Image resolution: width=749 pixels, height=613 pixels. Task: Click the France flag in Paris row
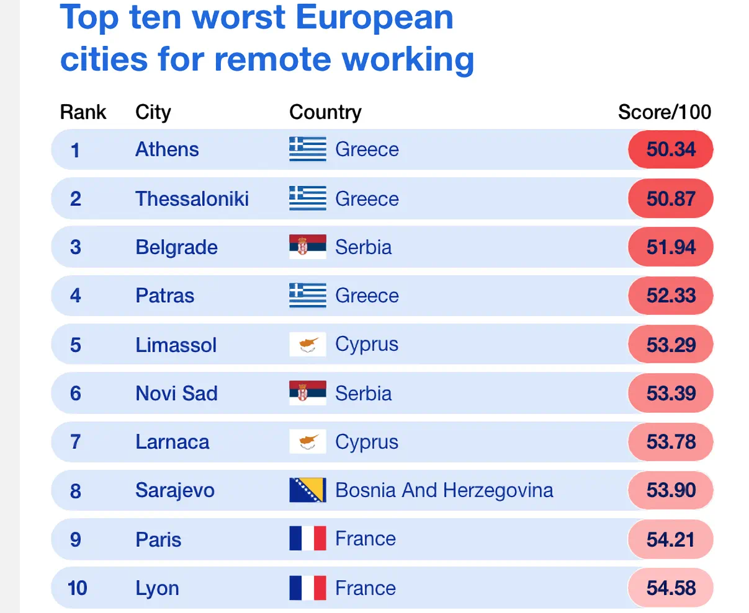[308, 539]
